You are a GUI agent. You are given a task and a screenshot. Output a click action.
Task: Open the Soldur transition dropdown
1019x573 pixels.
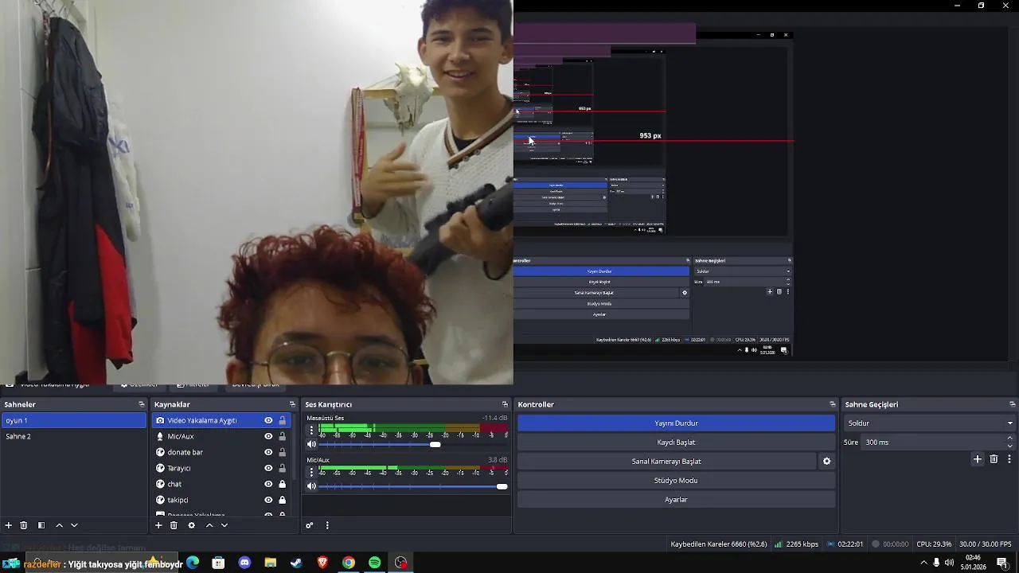click(930, 423)
